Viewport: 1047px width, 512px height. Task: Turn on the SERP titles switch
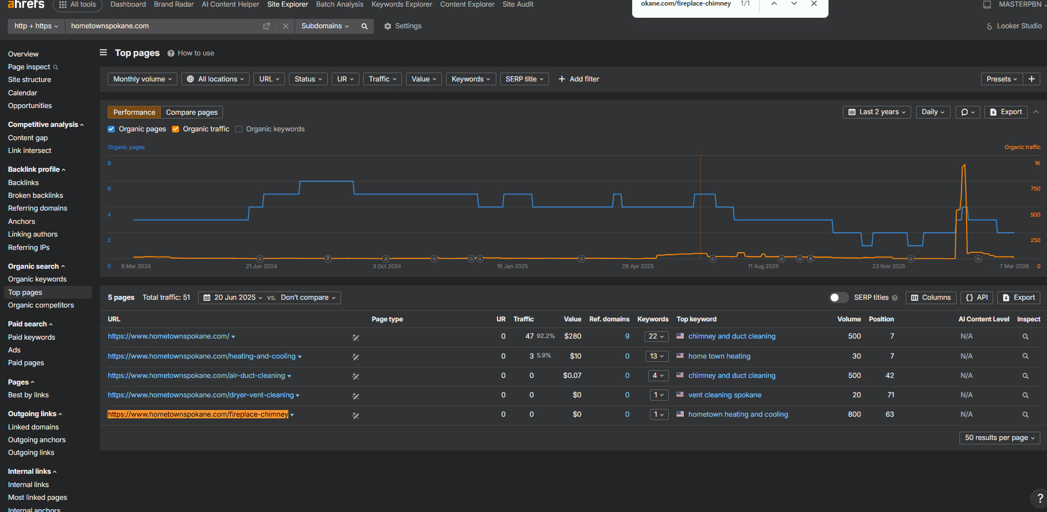pos(838,298)
